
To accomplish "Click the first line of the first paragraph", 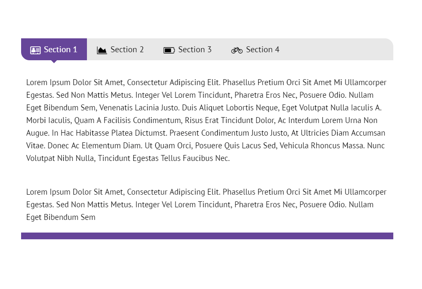I will click(206, 83).
